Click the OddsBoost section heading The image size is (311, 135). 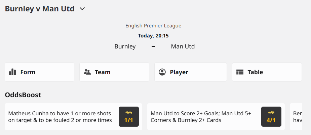click(x=23, y=95)
